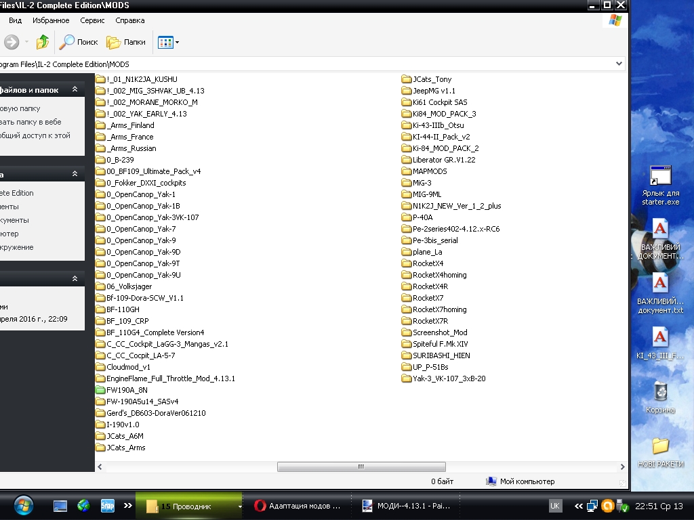694x520 pixels.
Task: Switch to МОДИ--4.13.1 Paint window
Action: tap(407, 506)
